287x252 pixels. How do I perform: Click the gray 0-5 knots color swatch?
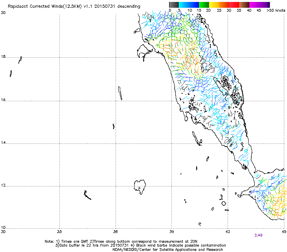click(174, 5)
